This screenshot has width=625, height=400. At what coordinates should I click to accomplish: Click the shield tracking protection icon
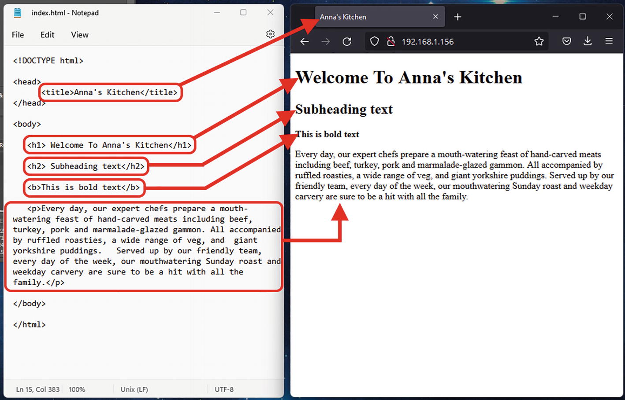click(x=374, y=41)
